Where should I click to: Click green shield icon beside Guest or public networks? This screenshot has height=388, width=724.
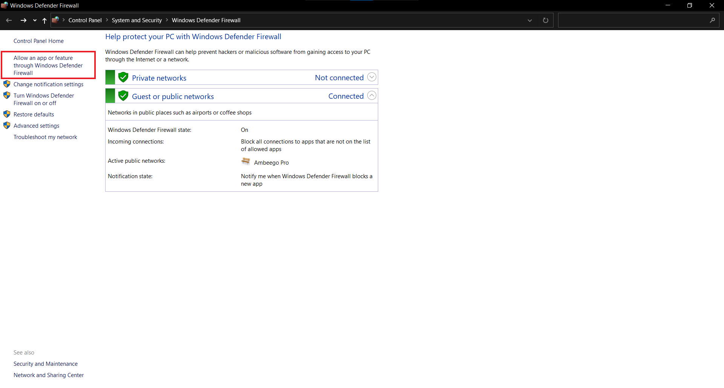coord(123,96)
